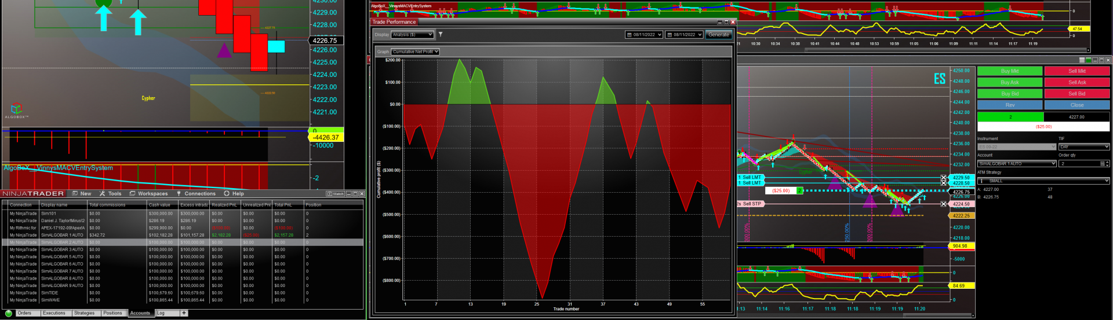Screen dimensions: 1113x320
Task: Click the Buy Ask button
Action: (1010, 82)
